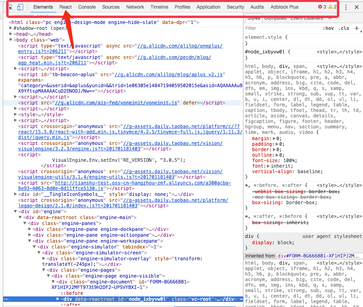This screenshot has height=307, width=363.
Task: Click the display: block declaration
Action: pyautogui.click(x=273, y=243)
